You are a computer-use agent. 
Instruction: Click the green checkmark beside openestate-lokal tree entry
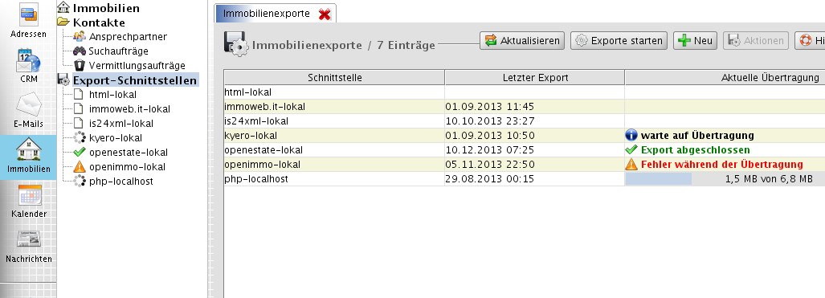79,152
